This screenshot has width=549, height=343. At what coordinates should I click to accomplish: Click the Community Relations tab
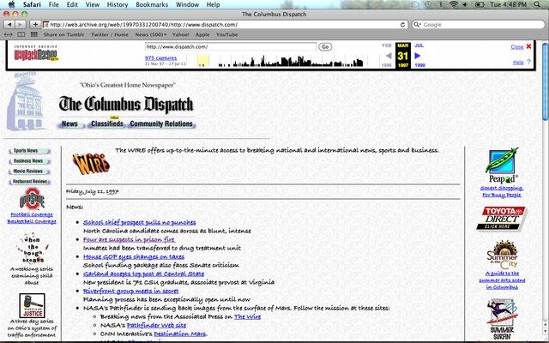(161, 123)
